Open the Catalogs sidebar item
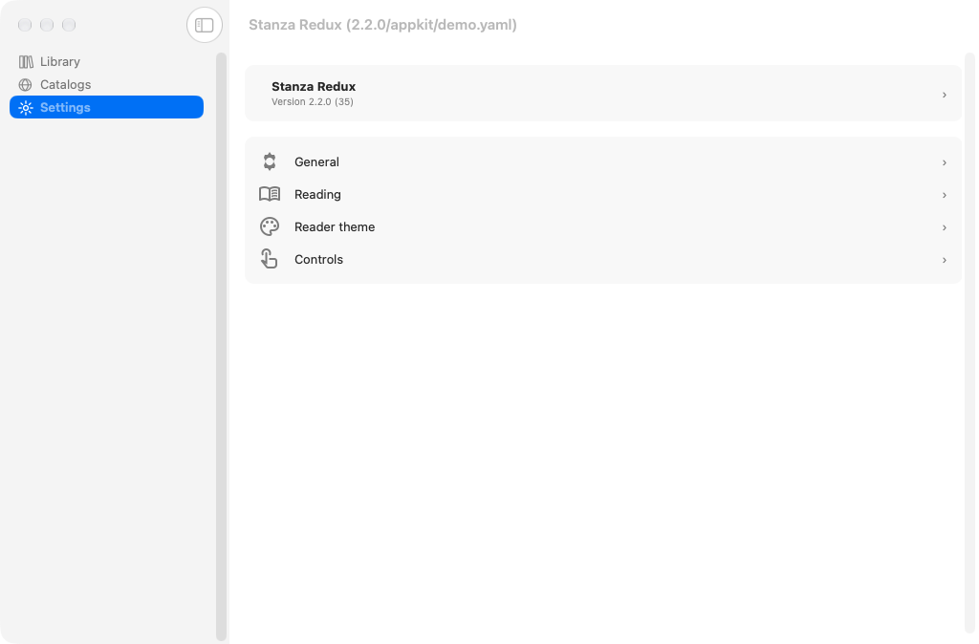The image size is (979, 644). [107, 85]
